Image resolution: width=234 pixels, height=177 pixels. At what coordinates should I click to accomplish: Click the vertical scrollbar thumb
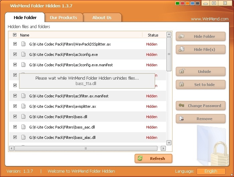[169, 54]
